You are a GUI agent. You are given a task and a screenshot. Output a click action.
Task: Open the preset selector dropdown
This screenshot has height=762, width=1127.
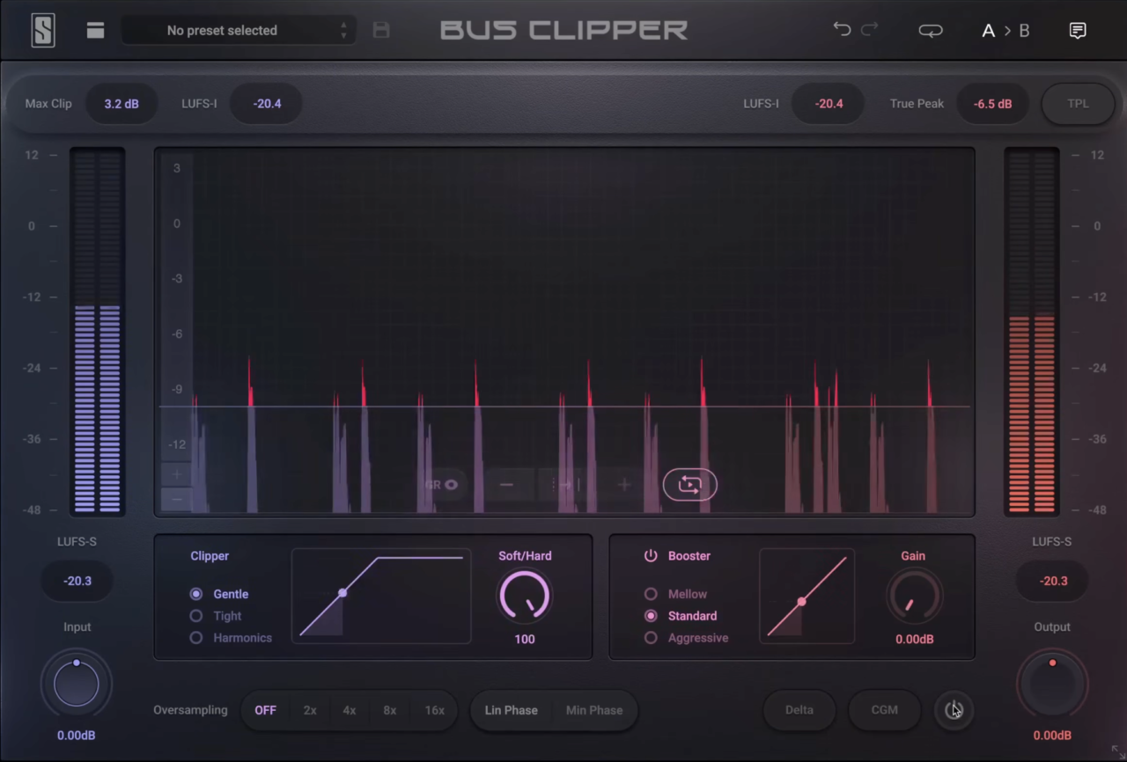pos(238,31)
